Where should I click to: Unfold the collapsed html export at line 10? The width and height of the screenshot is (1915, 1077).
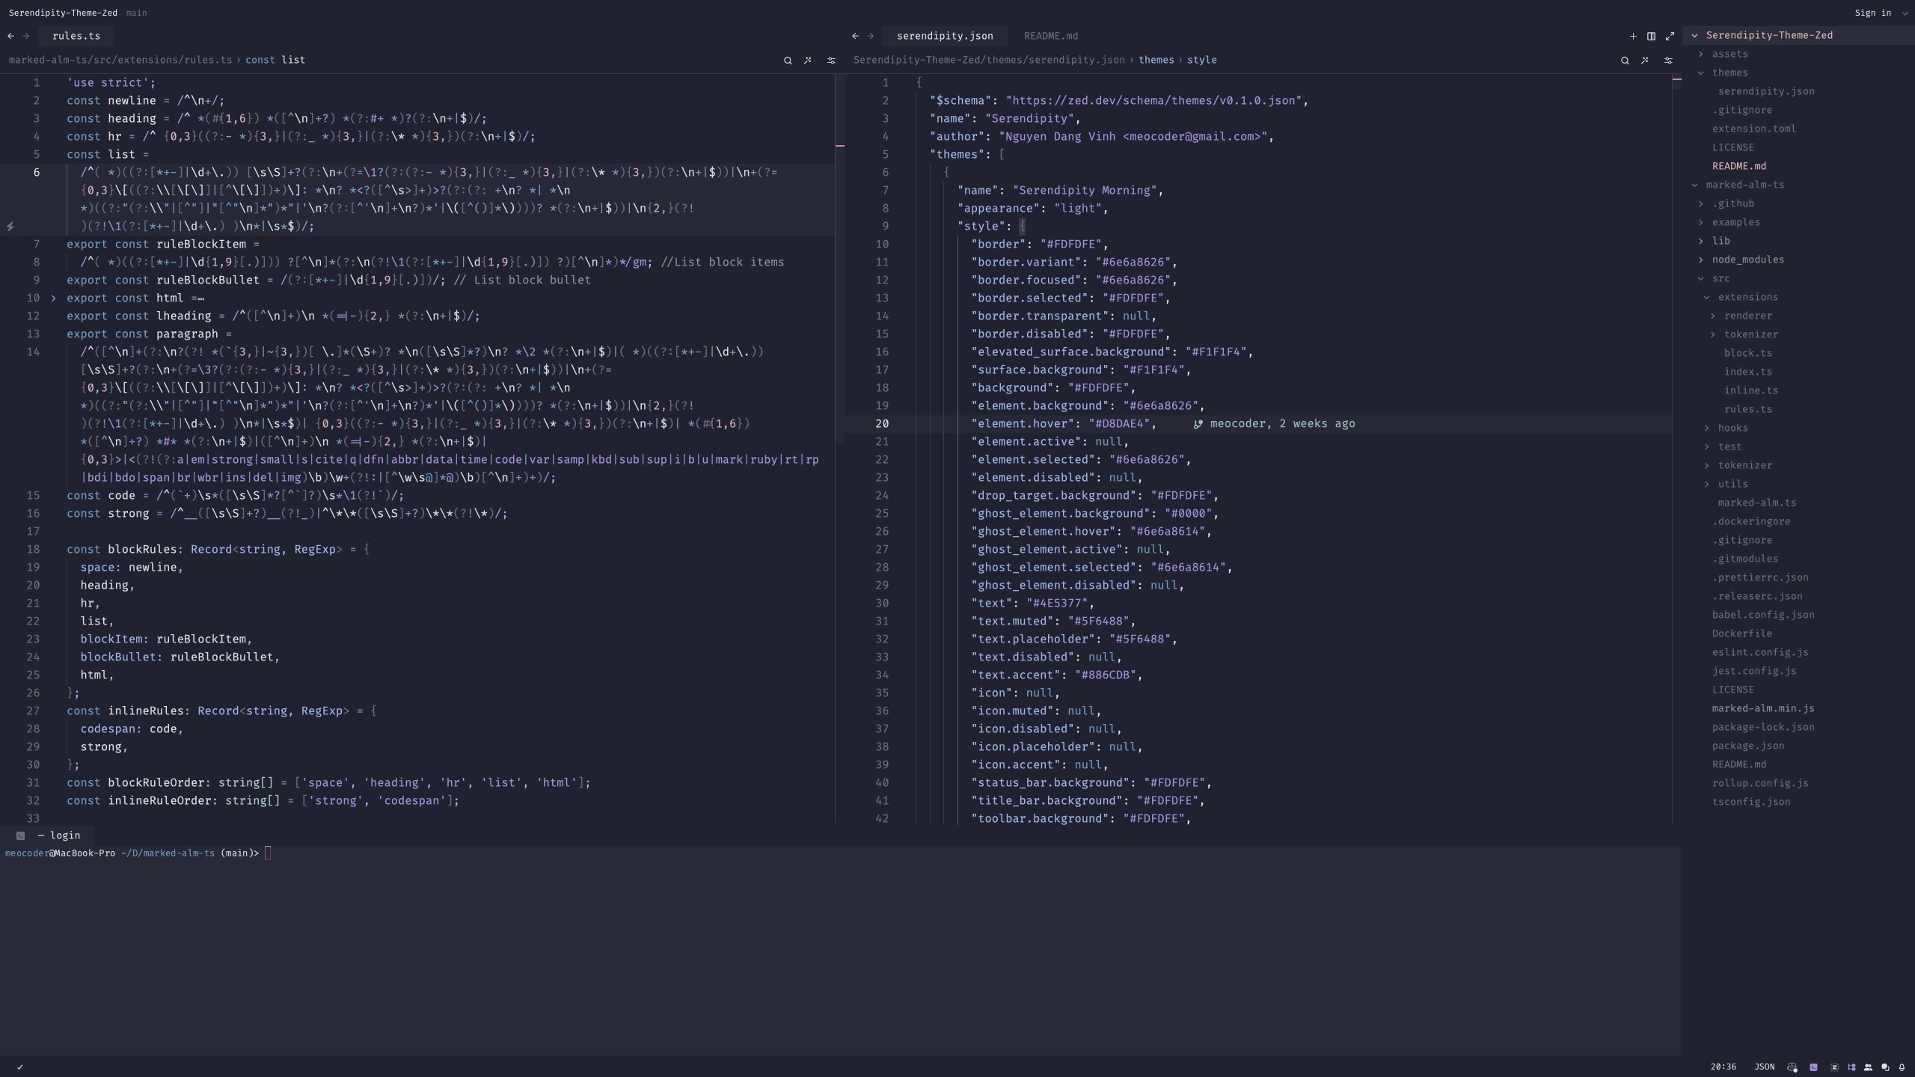coord(53,298)
